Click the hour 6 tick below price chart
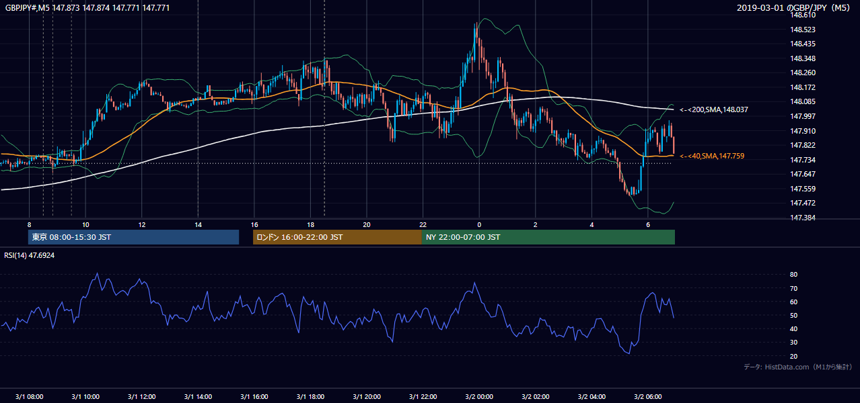860x403 pixels. tap(648, 224)
